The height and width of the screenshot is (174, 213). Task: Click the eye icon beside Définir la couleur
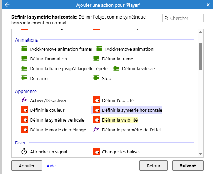[24, 110]
